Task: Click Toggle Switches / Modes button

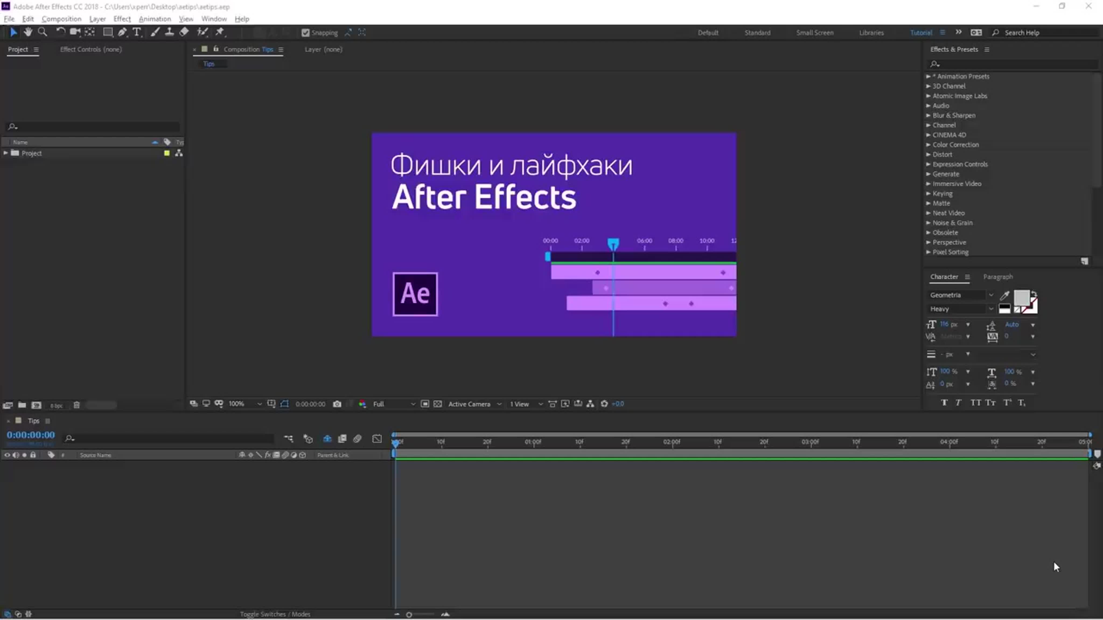Action: 275,614
